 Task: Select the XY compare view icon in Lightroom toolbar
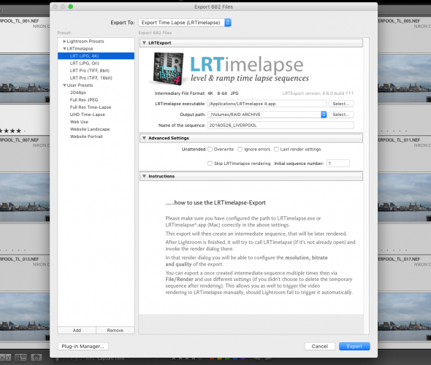[6, 357]
